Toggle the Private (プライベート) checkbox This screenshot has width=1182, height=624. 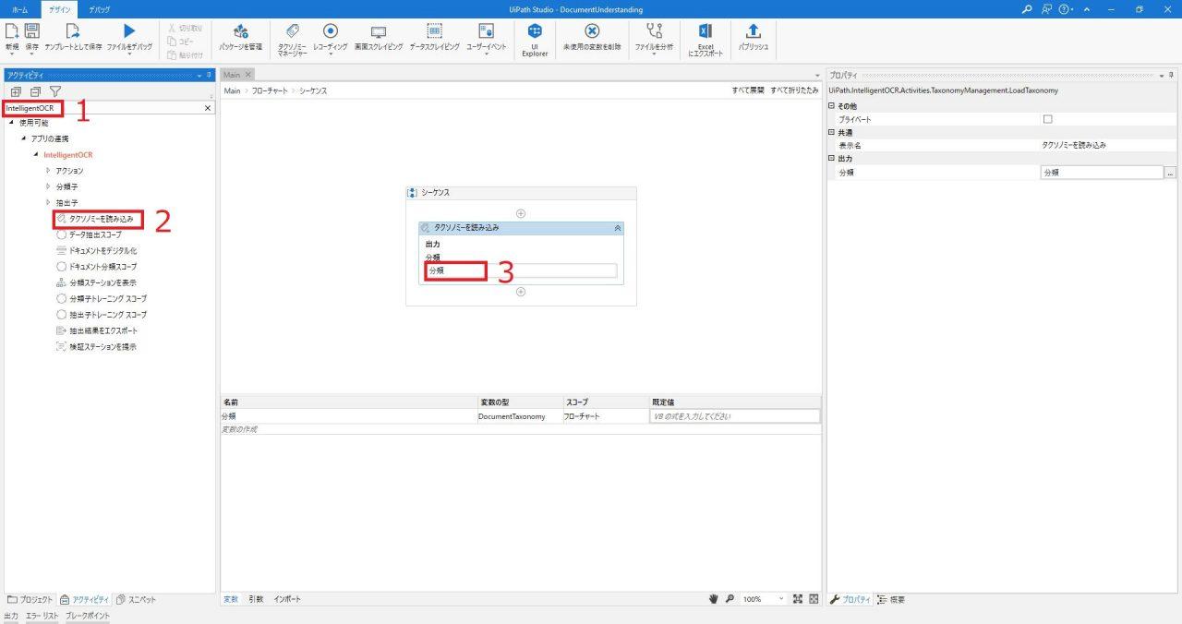[x=1047, y=119]
